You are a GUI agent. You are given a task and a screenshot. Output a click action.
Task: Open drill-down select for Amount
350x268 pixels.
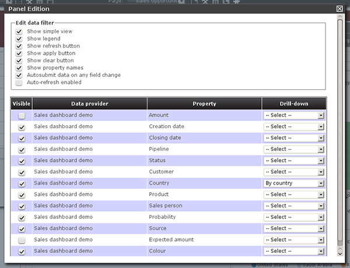pyautogui.click(x=293, y=115)
